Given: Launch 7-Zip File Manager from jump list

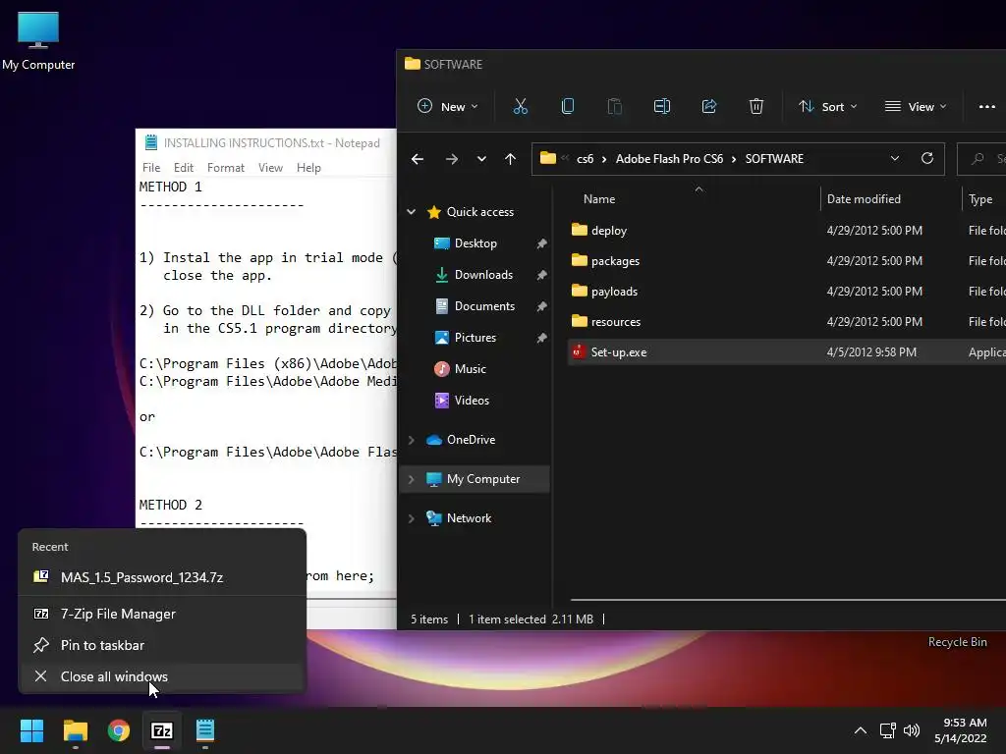Looking at the screenshot, I should pyautogui.click(x=162, y=614).
